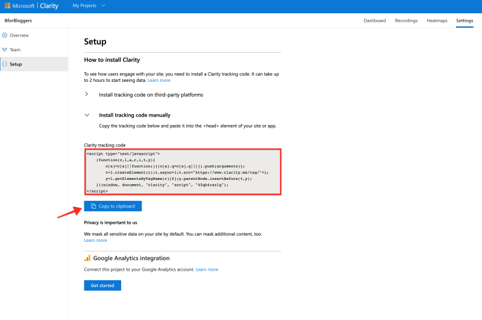
Task: Click the Clarity brand name in header
Action: (49, 6)
